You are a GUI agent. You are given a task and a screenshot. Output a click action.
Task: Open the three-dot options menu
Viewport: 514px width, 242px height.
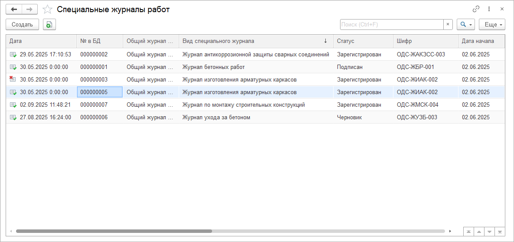pos(489,9)
